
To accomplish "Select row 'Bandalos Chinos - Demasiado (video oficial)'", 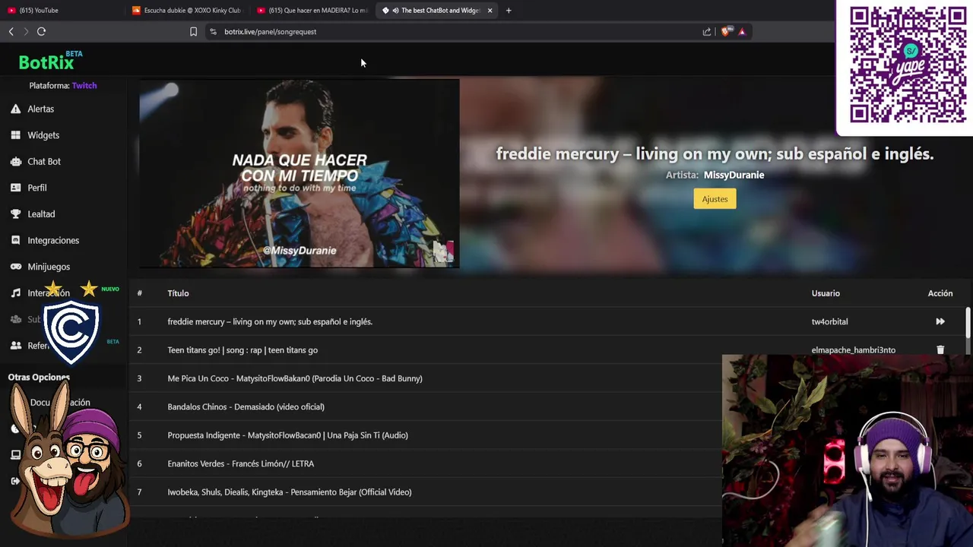I will [246, 406].
